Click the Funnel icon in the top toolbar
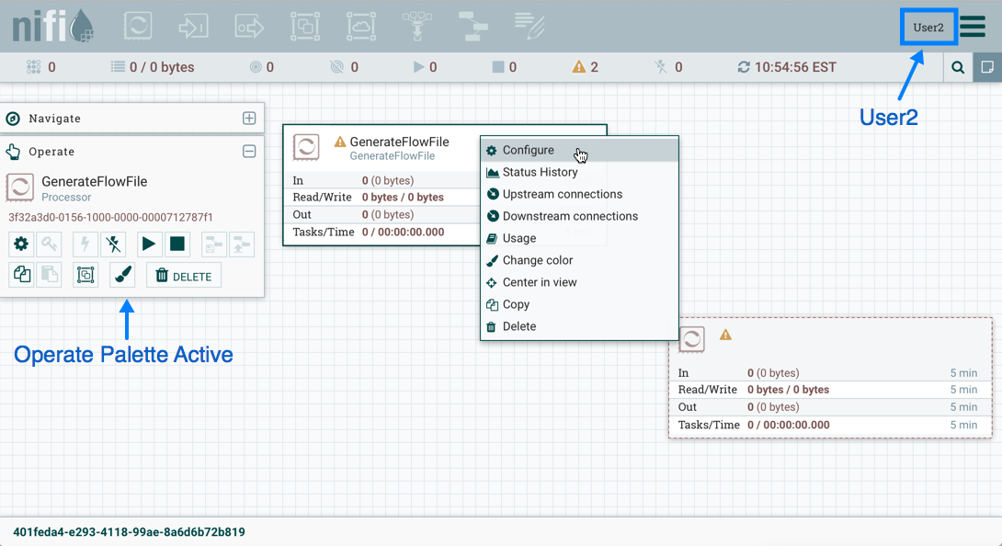The width and height of the screenshot is (1002, 546). [417, 26]
